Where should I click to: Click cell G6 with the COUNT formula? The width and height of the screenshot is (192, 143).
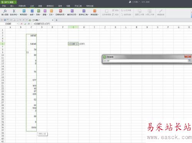point(73,44)
